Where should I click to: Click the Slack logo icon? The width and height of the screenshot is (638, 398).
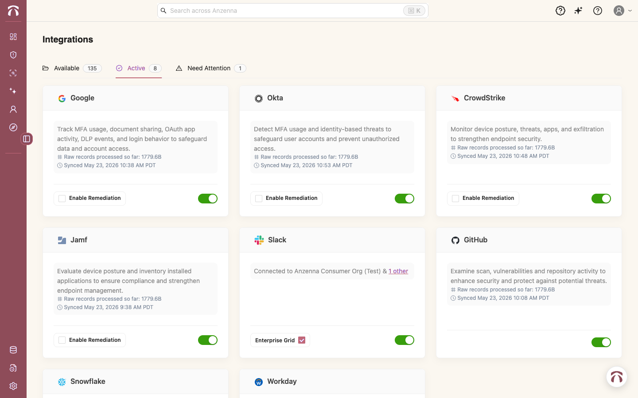point(259,240)
